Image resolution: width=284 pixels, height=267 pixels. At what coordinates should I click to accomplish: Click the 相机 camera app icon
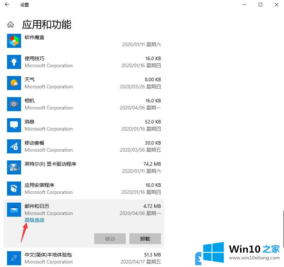tap(14, 104)
